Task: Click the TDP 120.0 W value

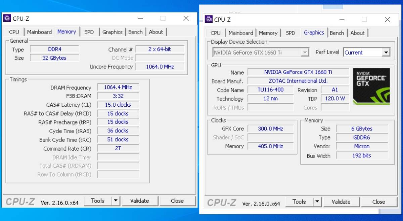Action: [335, 99]
